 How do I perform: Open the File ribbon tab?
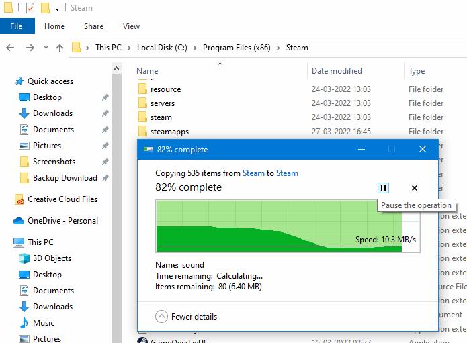coord(16,26)
